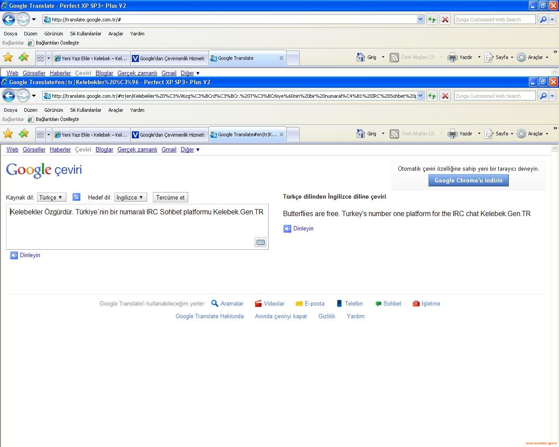The image size is (559, 447).
Task: Click Anında çeviriyi kapat link
Action: 281,316
